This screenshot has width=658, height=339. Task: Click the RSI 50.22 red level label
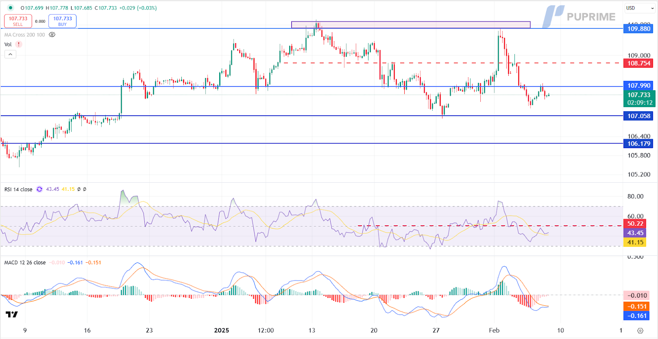tap(635, 224)
